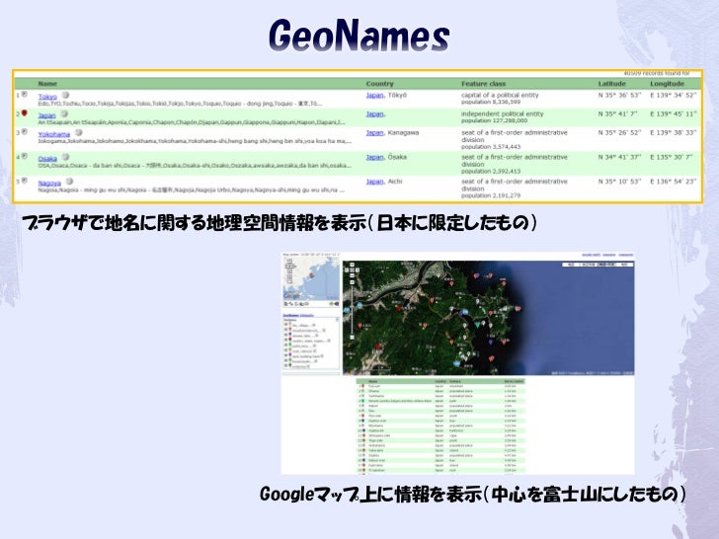Open the Osaka place name link

(47, 159)
